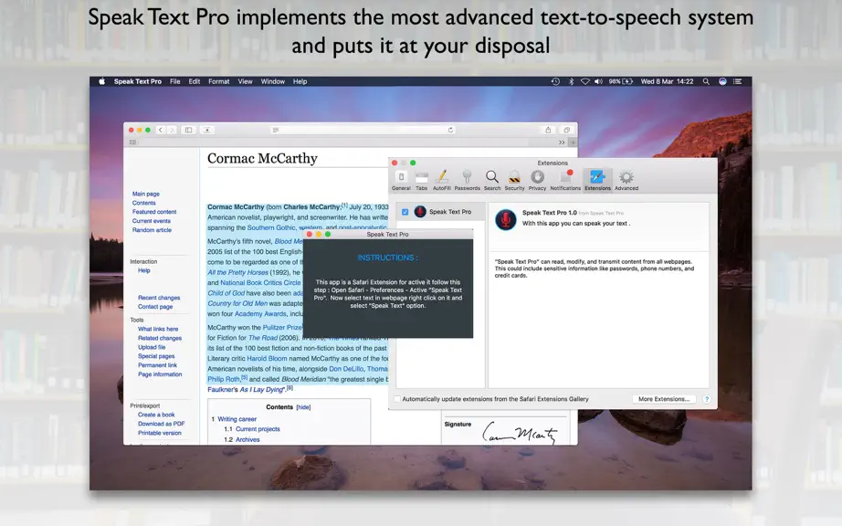Hide the Contents table via hide link
The width and height of the screenshot is (842, 526).
[x=303, y=407]
